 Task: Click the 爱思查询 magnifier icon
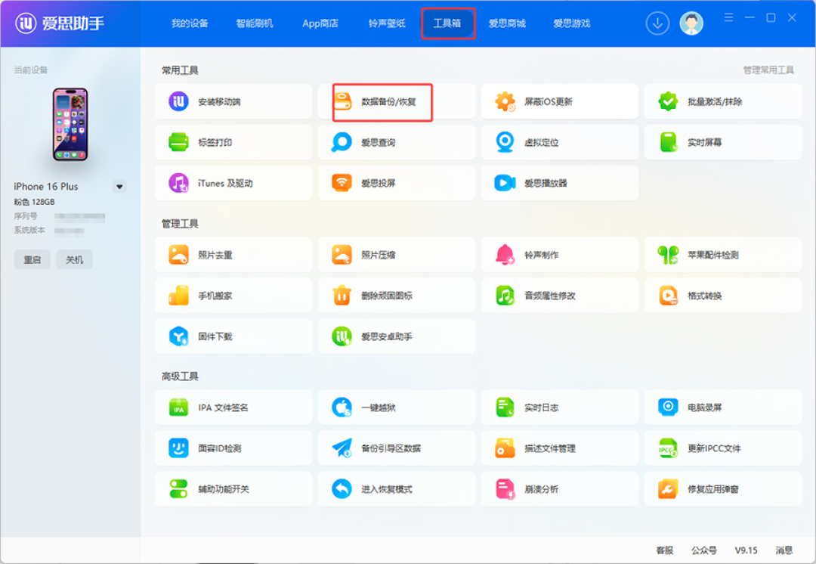342,142
